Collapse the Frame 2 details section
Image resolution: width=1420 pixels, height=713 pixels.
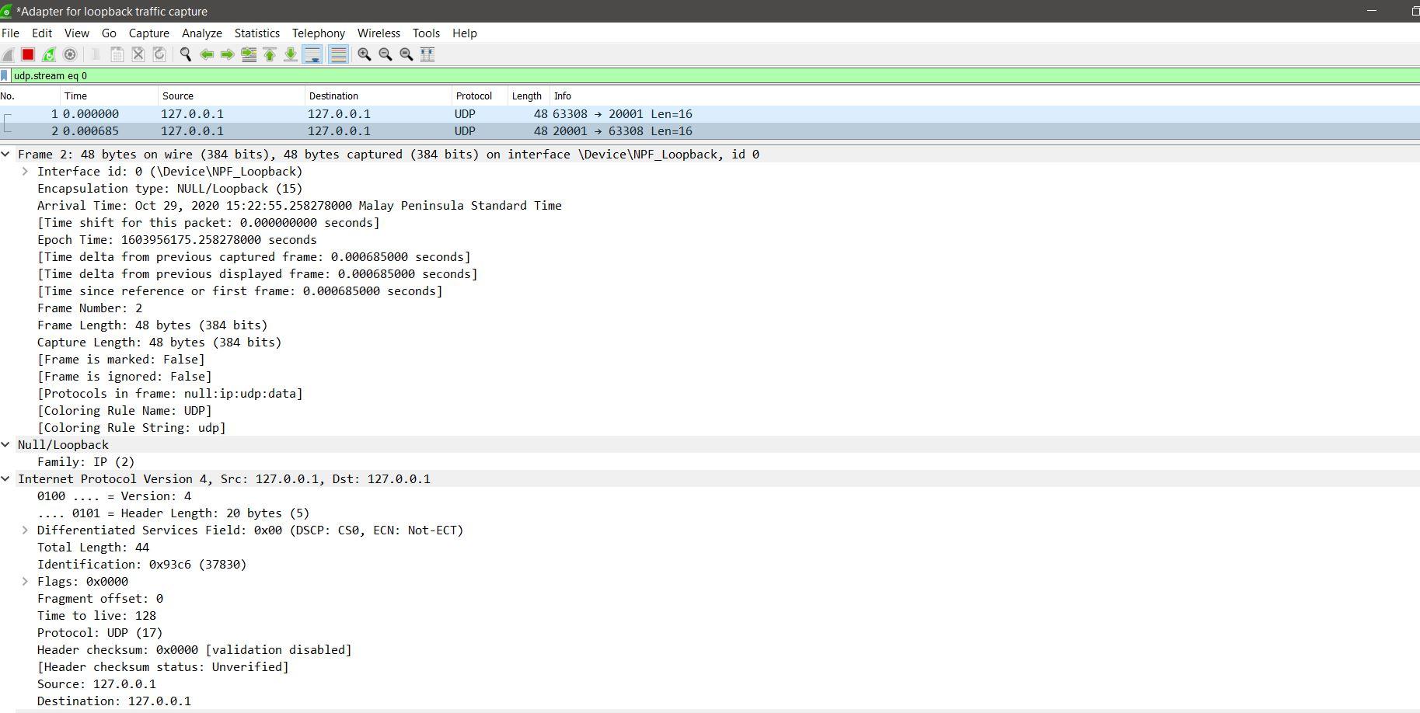coord(6,154)
